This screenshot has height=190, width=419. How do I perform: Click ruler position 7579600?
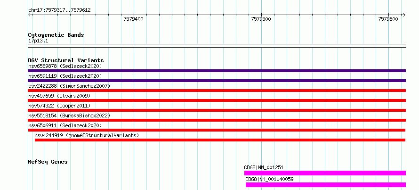point(388,19)
